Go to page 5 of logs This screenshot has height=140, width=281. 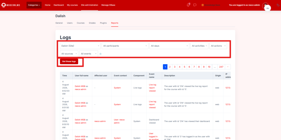(x=184, y=67)
